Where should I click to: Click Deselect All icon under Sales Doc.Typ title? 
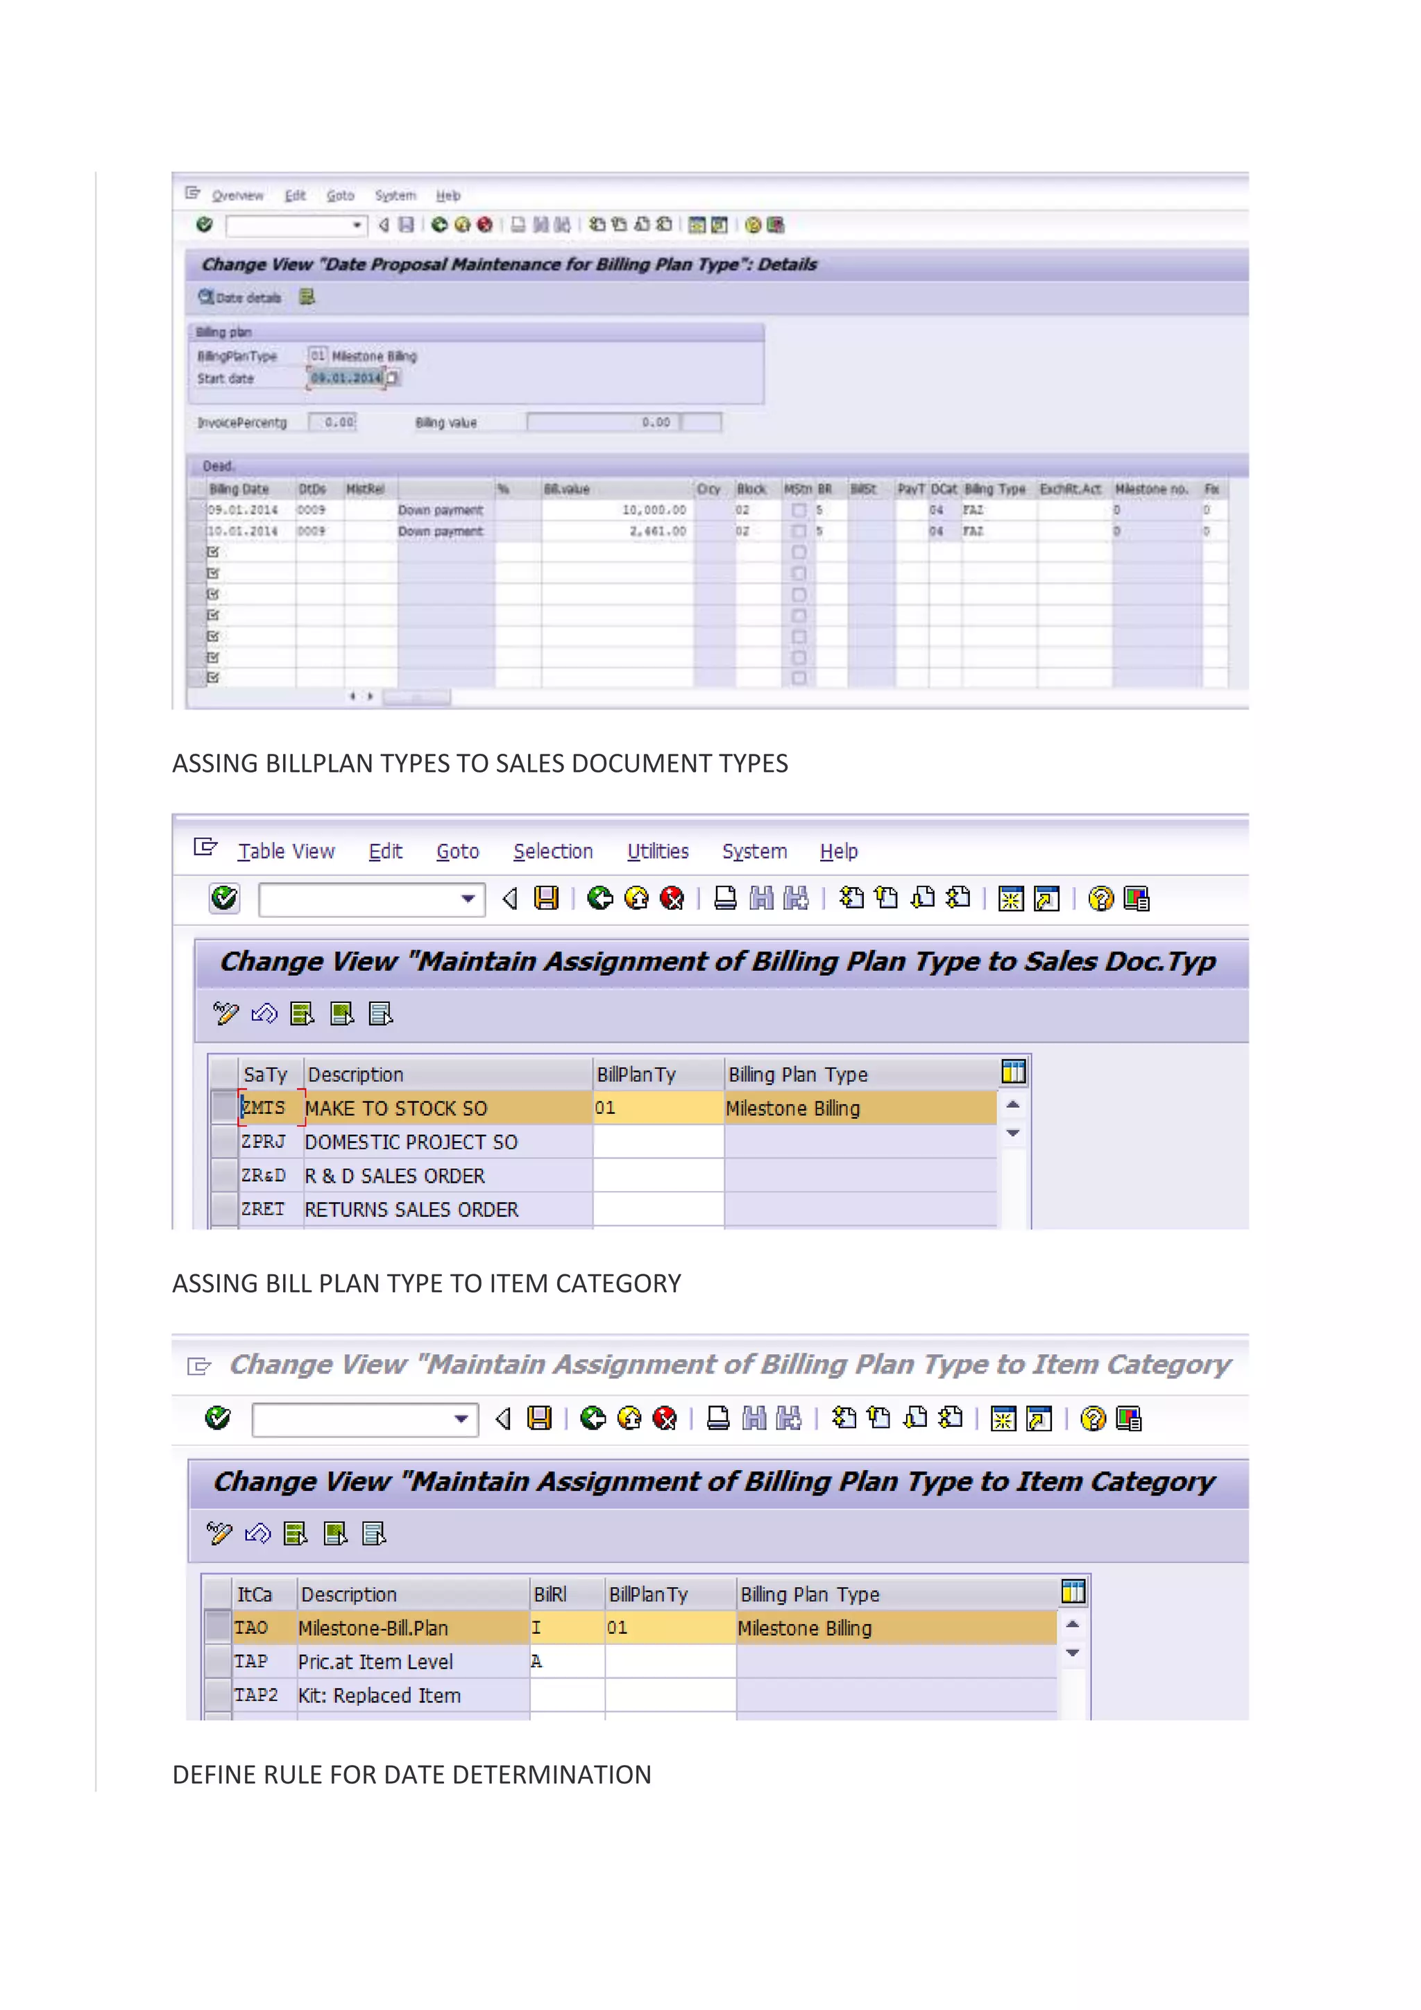381,1014
